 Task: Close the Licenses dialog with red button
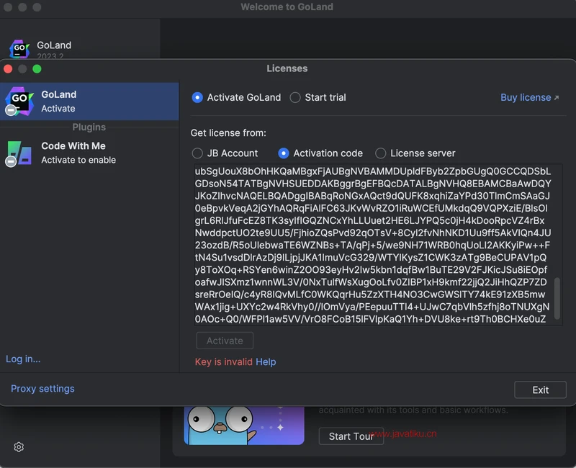tap(8, 69)
